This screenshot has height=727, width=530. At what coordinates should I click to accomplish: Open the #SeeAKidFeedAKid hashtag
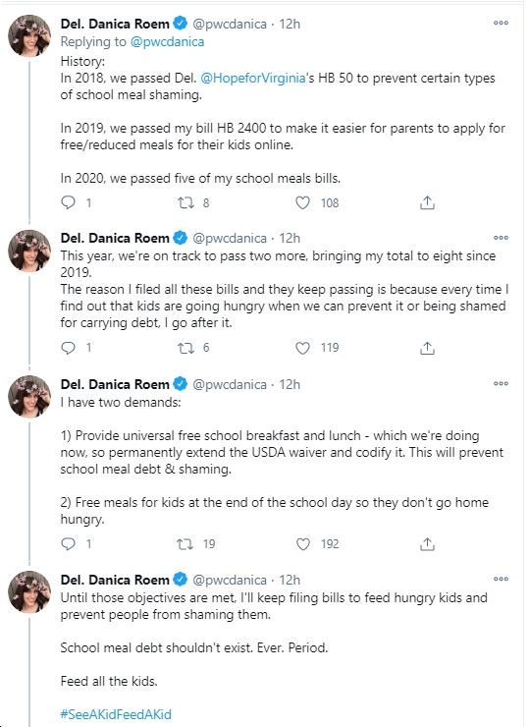click(116, 714)
